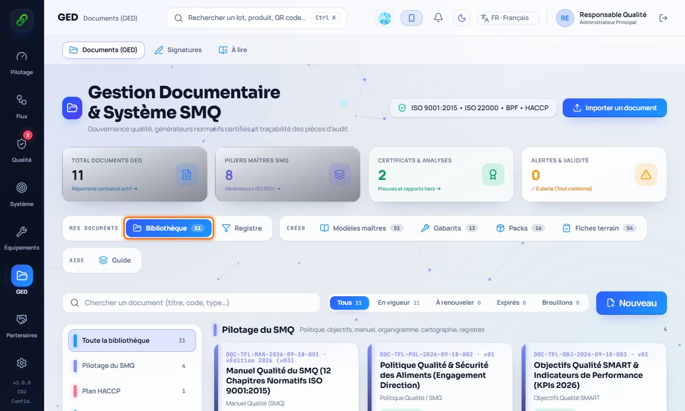Viewport: 685px width, 411px height.
Task: Toggle mobile view device icon
Action: pyautogui.click(x=412, y=18)
